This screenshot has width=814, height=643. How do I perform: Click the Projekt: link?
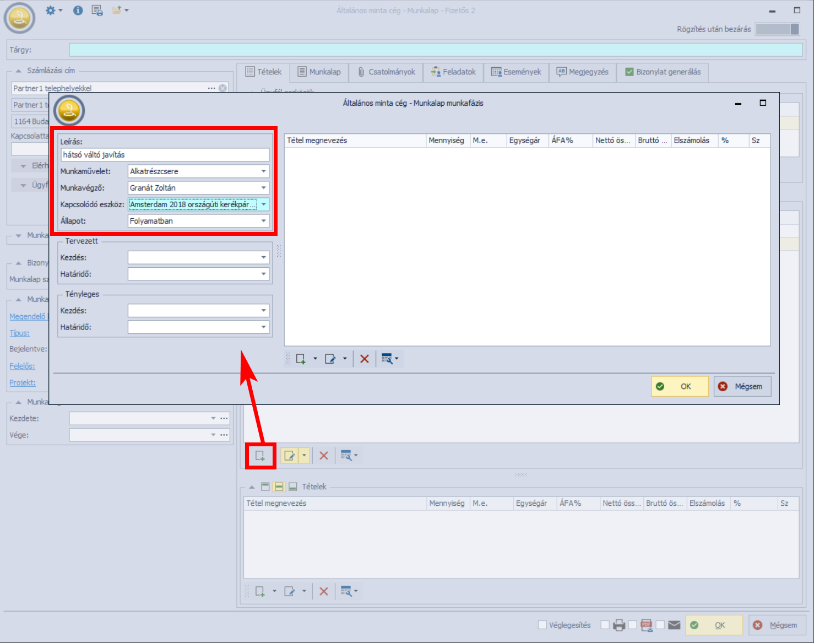(x=23, y=383)
